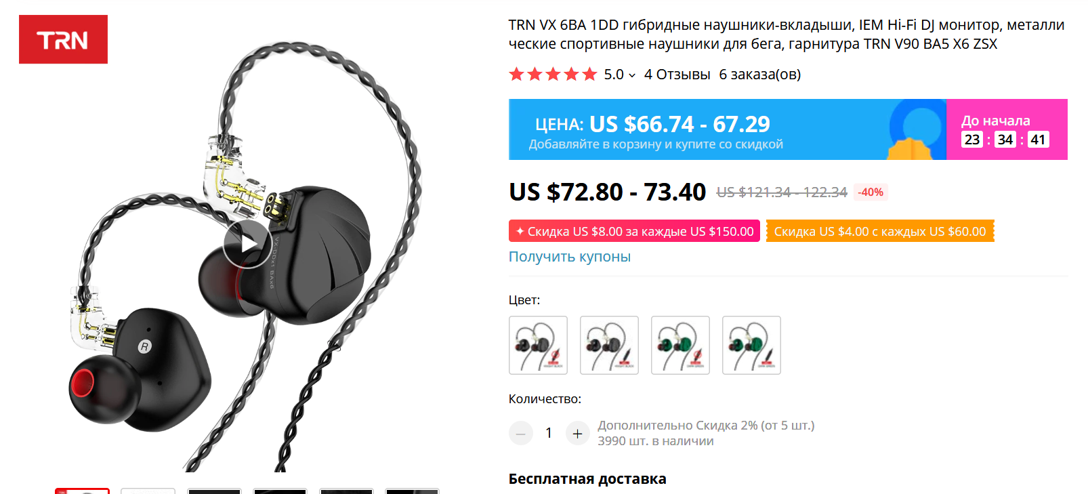Select the orange US $4.00 coupon tag

point(880,231)
